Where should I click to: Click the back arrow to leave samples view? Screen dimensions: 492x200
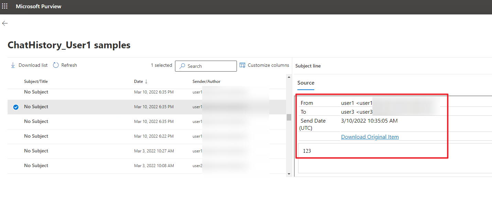5,23
